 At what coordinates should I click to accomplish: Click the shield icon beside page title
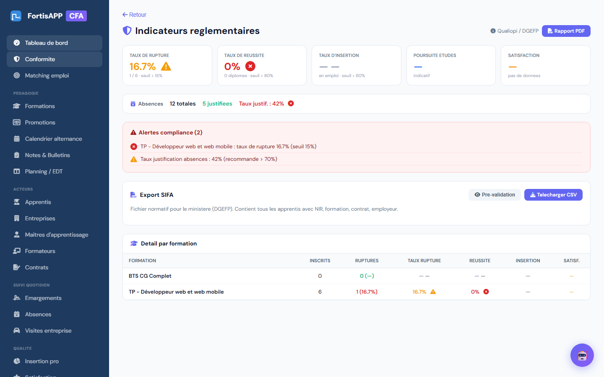click(127, 31)
